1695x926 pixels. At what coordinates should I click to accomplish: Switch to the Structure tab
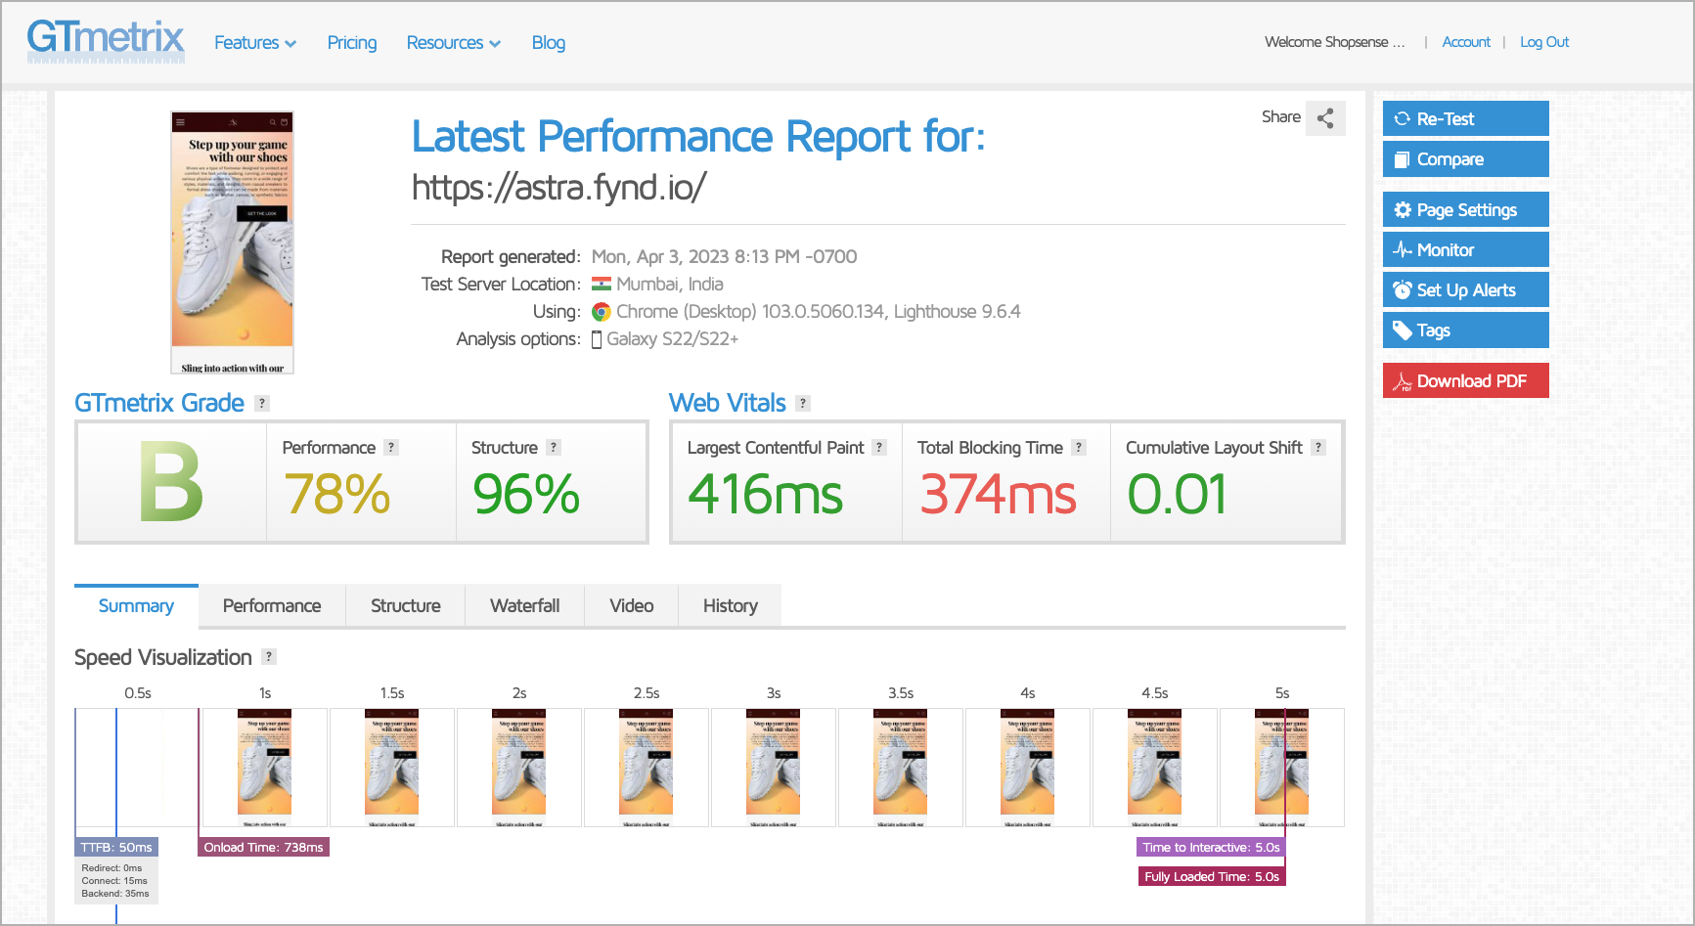click(406, 606)
